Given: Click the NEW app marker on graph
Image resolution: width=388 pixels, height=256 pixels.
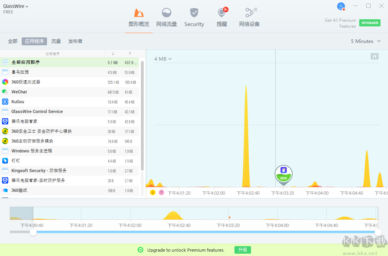Looking at the screenshot, I should pyautogui.click(x=283, y=174).
